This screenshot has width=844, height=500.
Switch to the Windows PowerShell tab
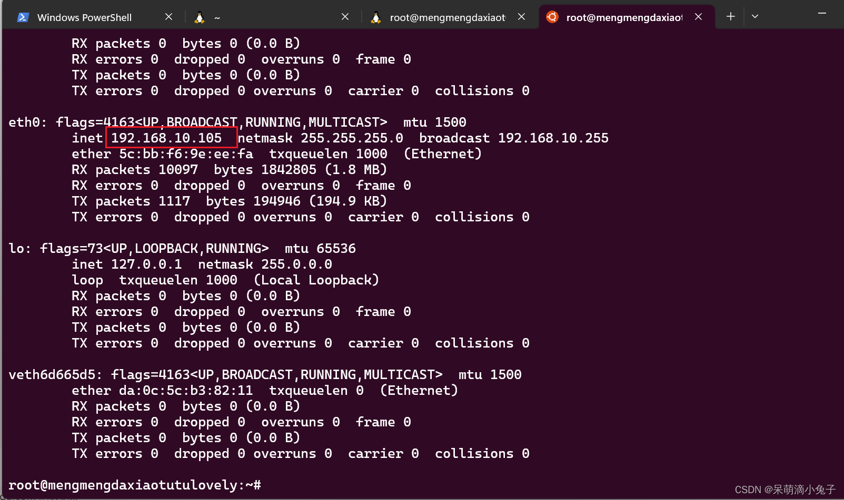click(83, 17)
